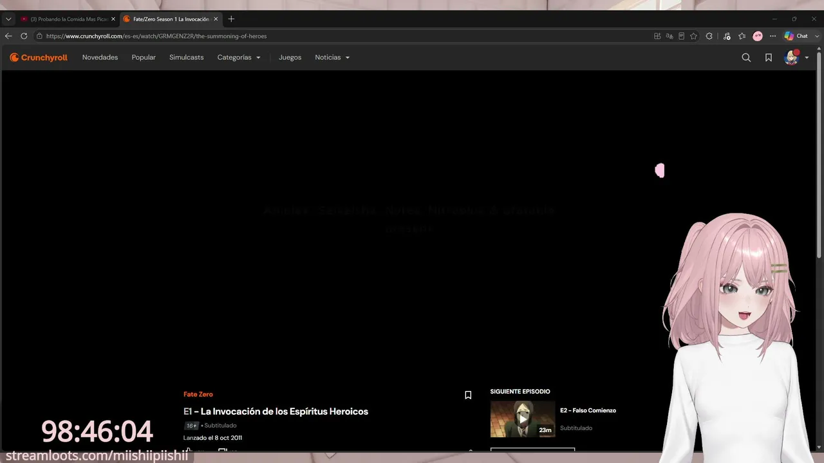Click the E1 episode title text

tap(276, 412)
